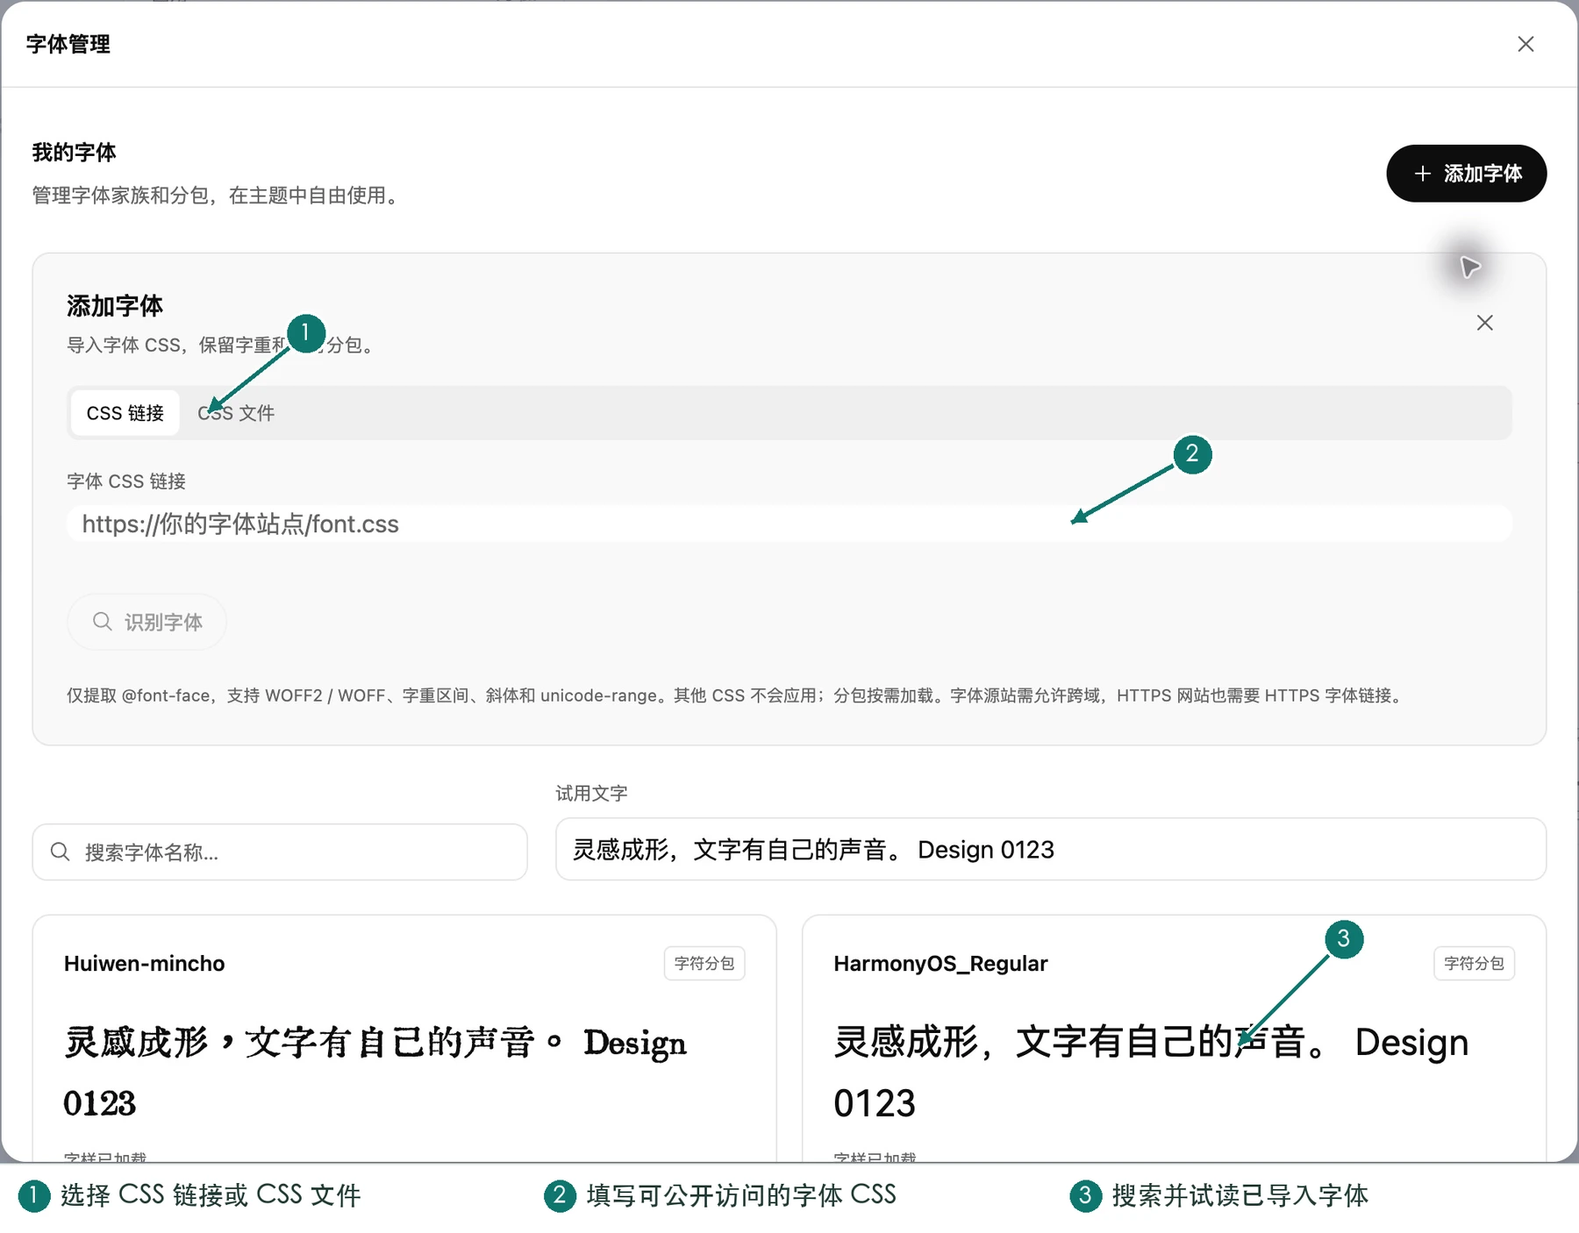Click the 管理字体家族和分包 description
Screen dimensions: 1579x1233
218,196
